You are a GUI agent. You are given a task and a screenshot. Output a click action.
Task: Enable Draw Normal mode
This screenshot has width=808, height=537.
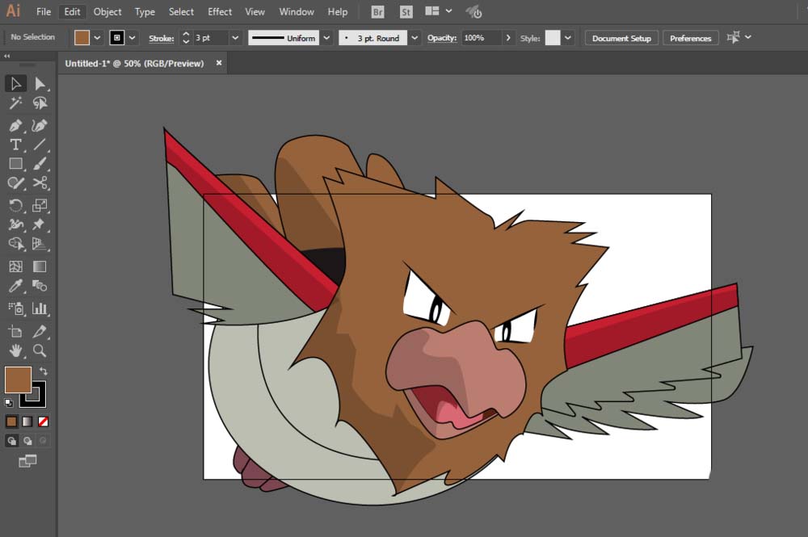pos(11,441)
